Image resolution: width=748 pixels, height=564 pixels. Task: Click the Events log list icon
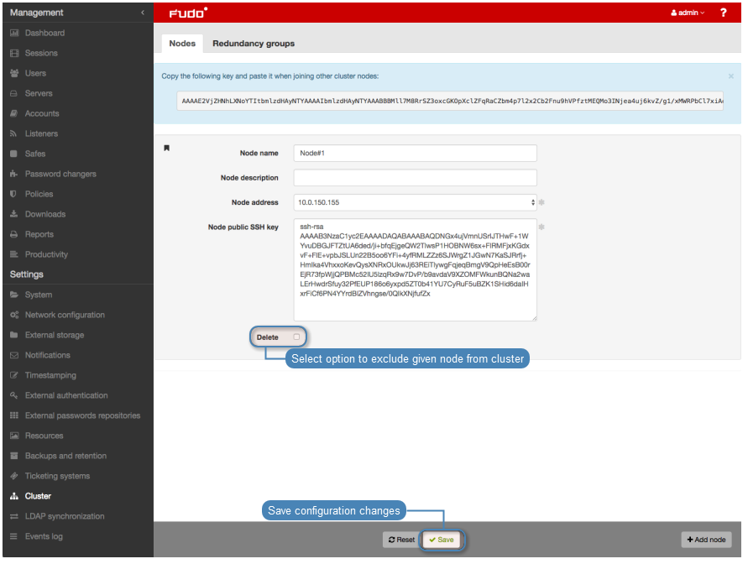tap(13, 537)
